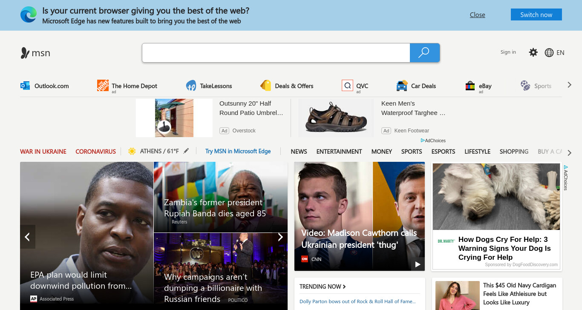Open the Outlook.com shortcut icon
Viewport: 582px width, 310px height.
25,86
